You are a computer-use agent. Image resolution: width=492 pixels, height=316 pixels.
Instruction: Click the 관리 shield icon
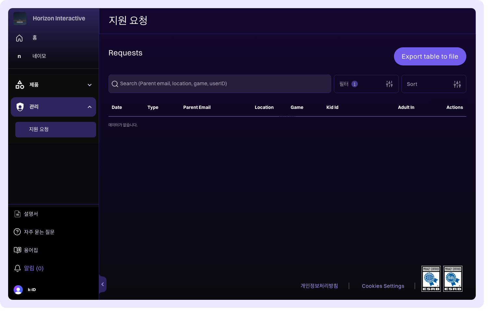(20, 107)
